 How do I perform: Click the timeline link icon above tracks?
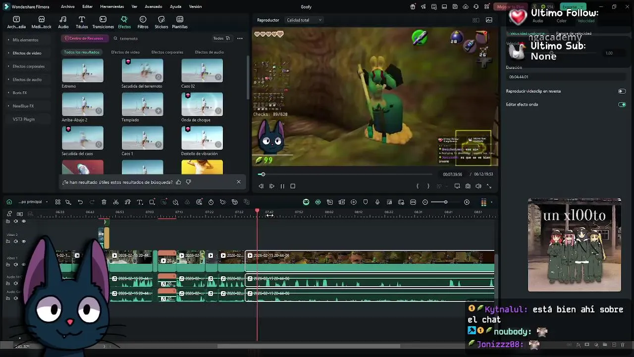click(9, 214)
